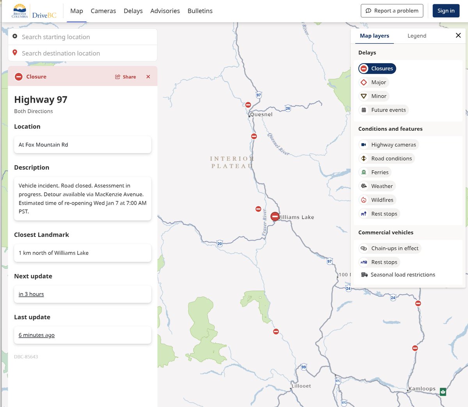Click '1 km north of Williams Lake' text
Screen dimensions: 468x407
(53, 253)
